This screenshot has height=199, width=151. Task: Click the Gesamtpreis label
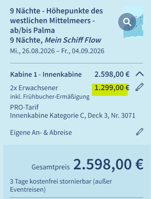click(x=51, y=167)
